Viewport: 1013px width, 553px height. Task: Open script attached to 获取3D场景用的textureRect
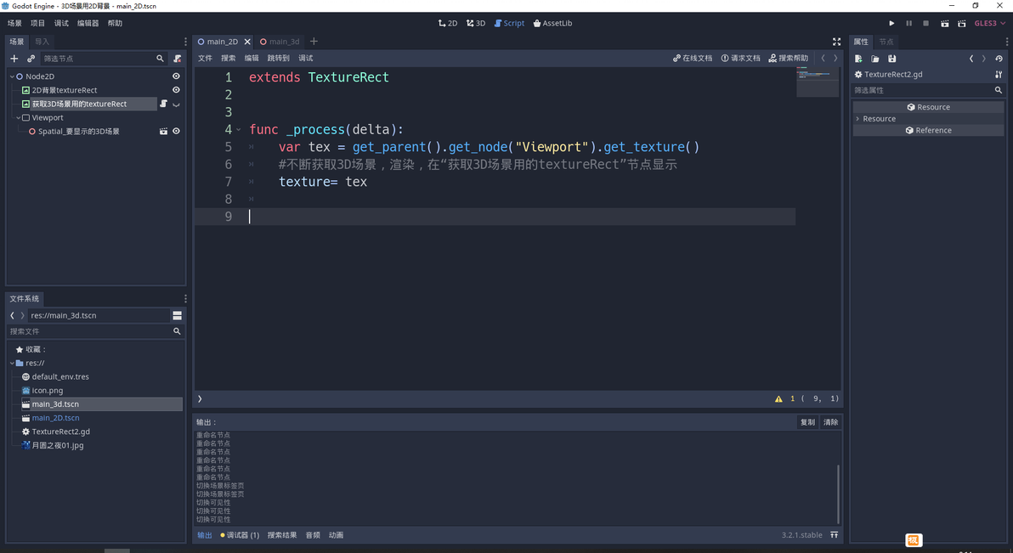[163, 104]
